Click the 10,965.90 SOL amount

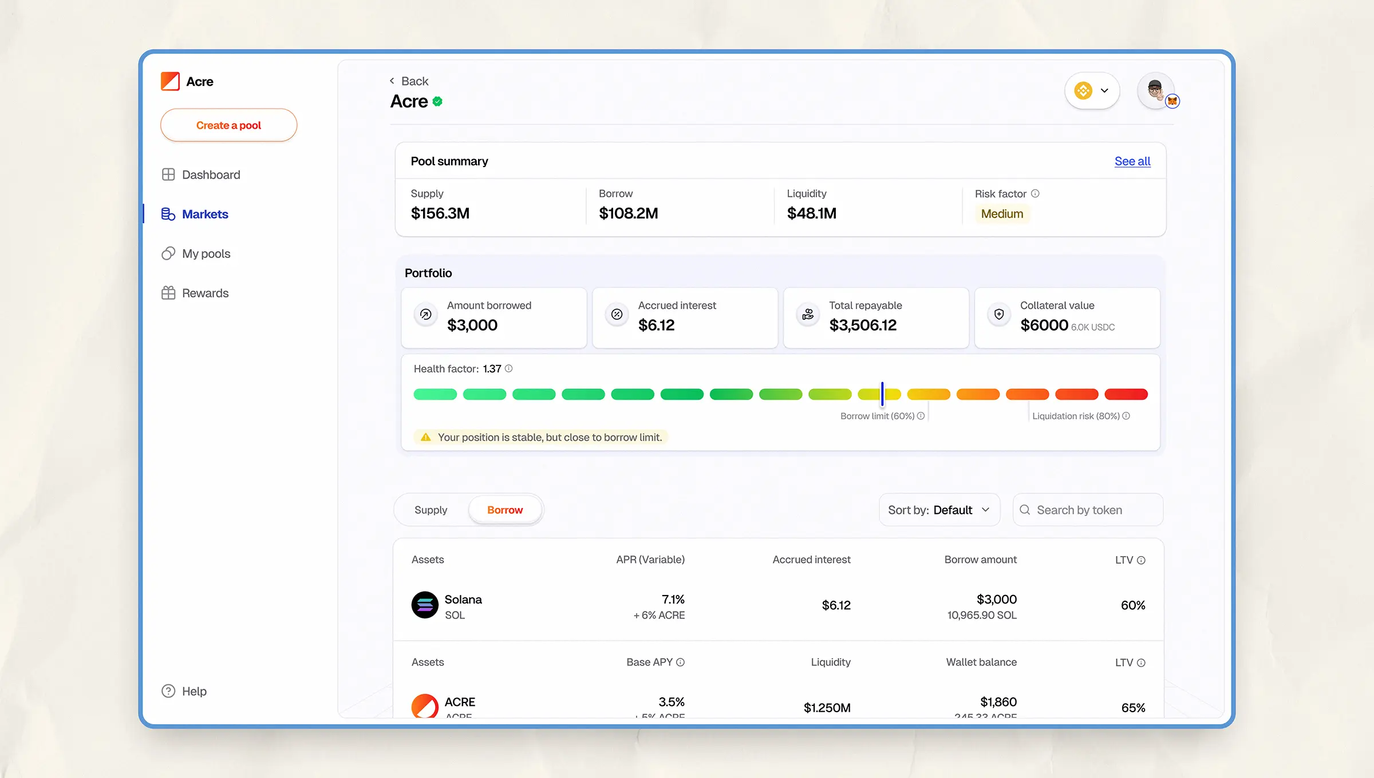point(982,615)
